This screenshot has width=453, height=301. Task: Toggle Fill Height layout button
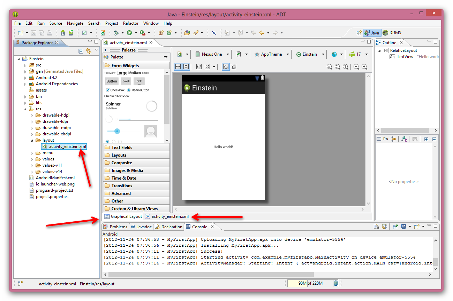pos(186,66)
